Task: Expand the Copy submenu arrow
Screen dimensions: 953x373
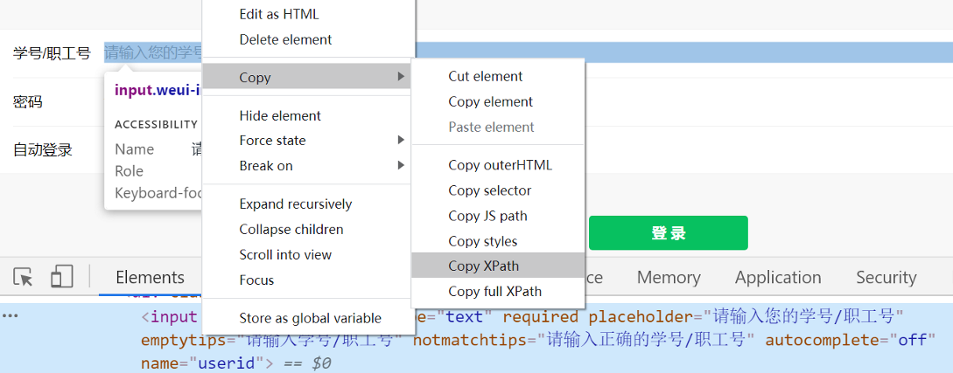Action: pos(401,76)
